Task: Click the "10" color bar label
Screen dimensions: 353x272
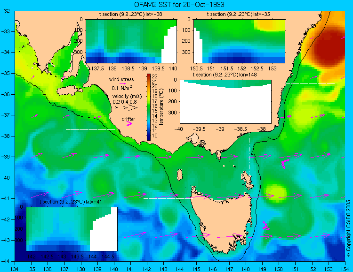Action: (155, 136)
